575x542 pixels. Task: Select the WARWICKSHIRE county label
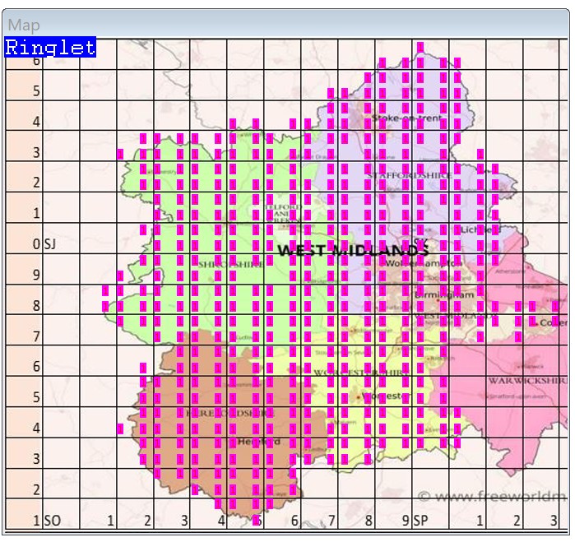[526, 381]
